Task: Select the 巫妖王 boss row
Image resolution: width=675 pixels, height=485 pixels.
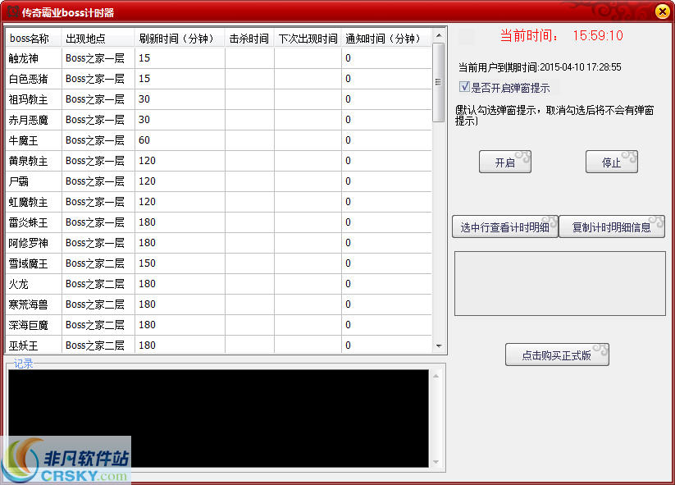Action: coord(219,345)
